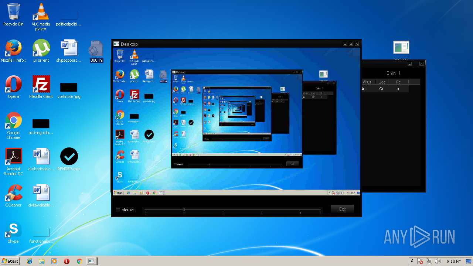This screenshot has height=266, width=473.
Task: Click the Chrome taskbar icon
Action: [x=79, y=261]
